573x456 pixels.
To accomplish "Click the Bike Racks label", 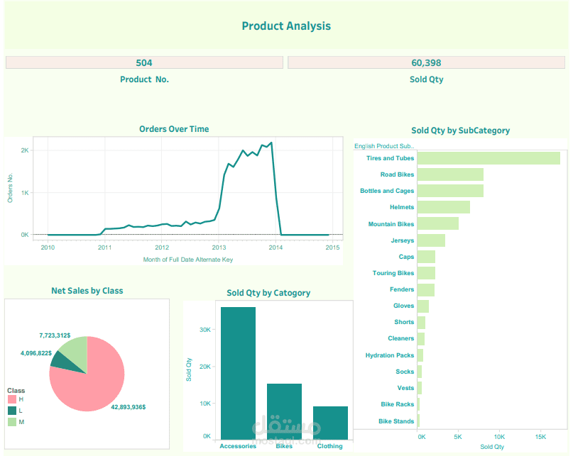I will tap(397, 404).
